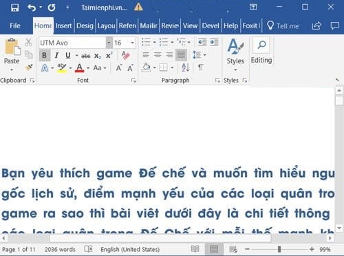Expand the Paste options arrow
This screenshot has width=344, height=256.
tap(12, 70)
